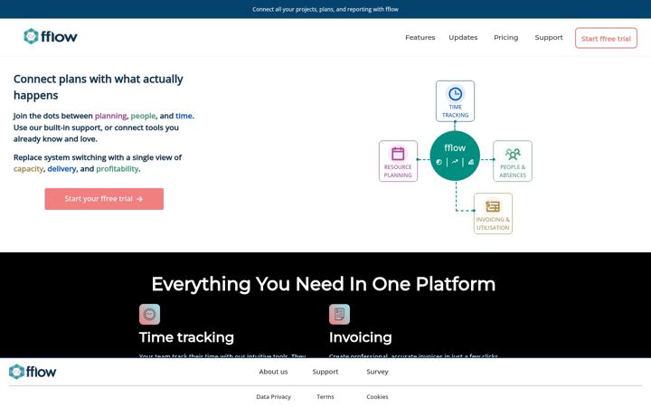Open the Survey footer link
This screenshot has height=407, width=651.
377,372
